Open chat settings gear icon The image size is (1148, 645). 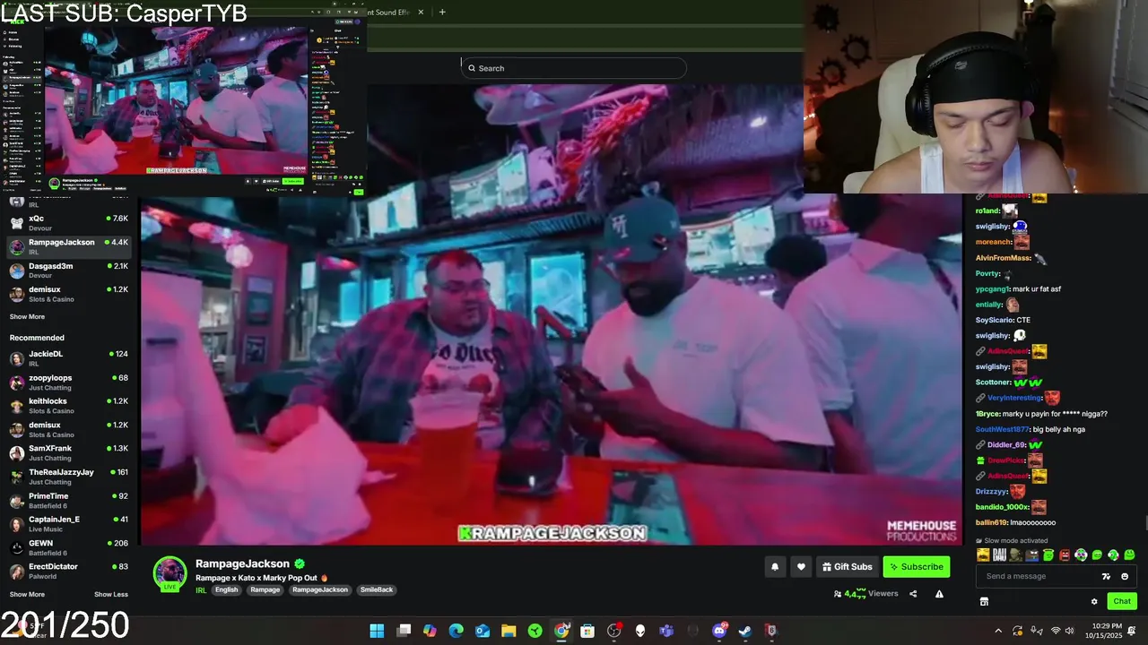(x=1094, y=601)
